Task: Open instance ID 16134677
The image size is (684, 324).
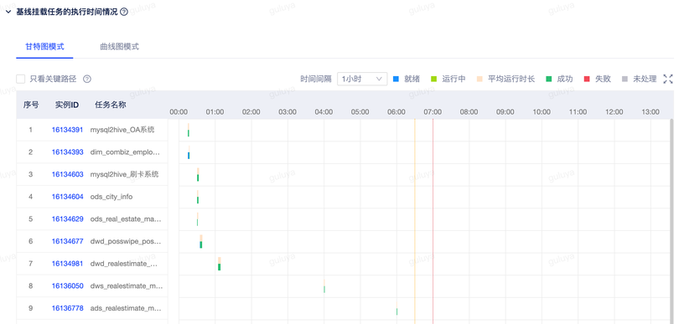Action: click(67, 241)
